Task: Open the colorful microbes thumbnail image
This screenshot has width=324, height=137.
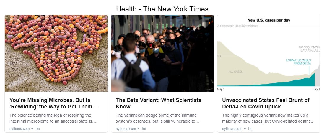Action: pyautogui.click(x=56, y=53)
